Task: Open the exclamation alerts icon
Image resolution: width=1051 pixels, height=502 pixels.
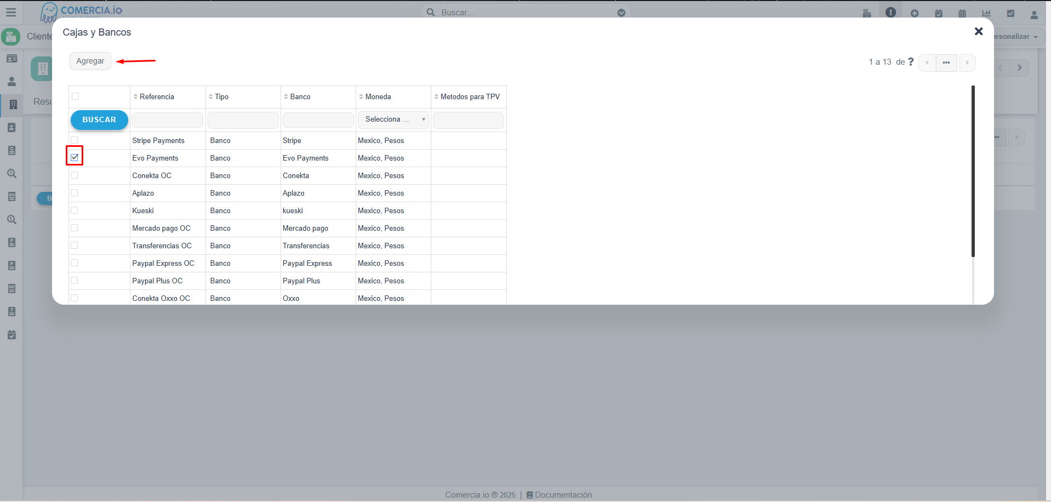Action: point(891,12)
